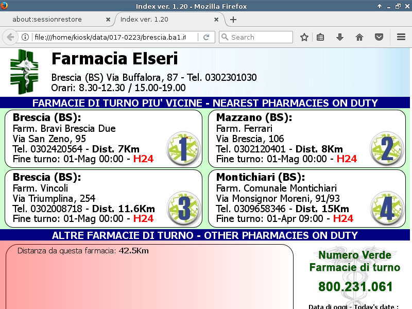The height and width of the screenshot is (309, 412).
Task: Click the numbered 4 pharmacy badge
Action: click(387, 208)
